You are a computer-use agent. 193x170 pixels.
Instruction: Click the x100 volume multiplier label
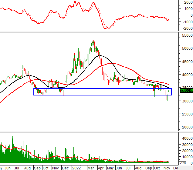tap(183, 163)
